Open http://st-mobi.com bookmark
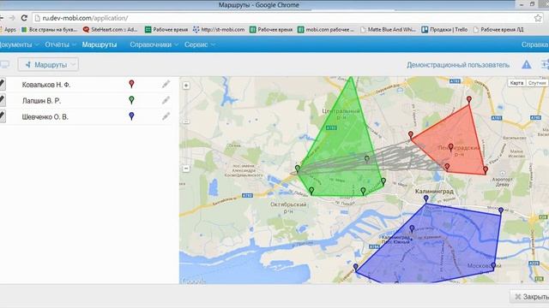This screenshot has height=308, width=549. [219, 30]
